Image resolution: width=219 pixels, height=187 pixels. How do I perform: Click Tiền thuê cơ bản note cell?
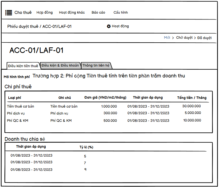(64, 106)
